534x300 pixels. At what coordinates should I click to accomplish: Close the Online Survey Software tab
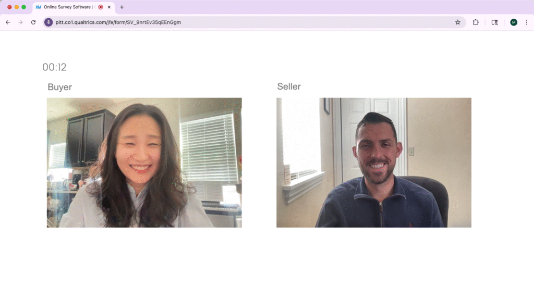pyautogui.click(x=109, y=7)
